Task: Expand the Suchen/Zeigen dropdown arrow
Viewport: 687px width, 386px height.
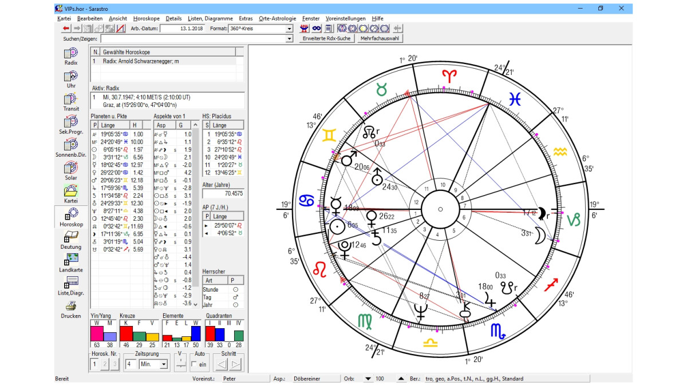Action: point(289,39)
